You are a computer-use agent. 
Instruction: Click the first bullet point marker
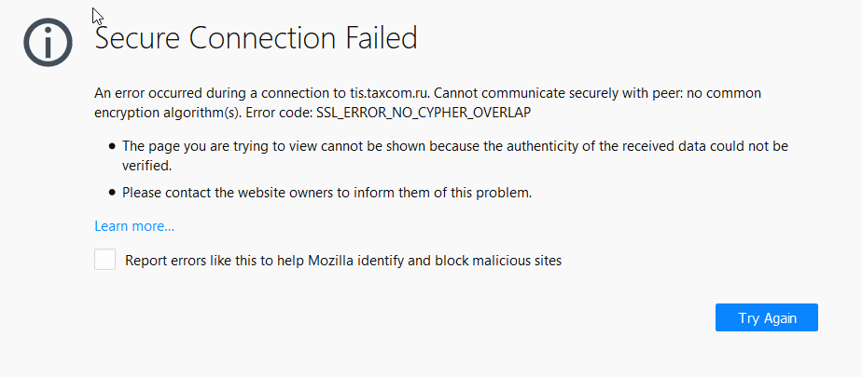click(112, 146)
